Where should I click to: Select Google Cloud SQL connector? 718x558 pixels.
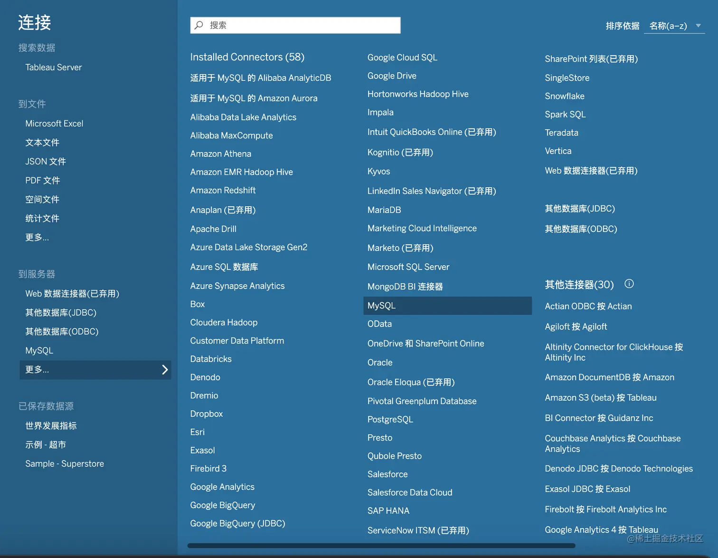point(402,58)
